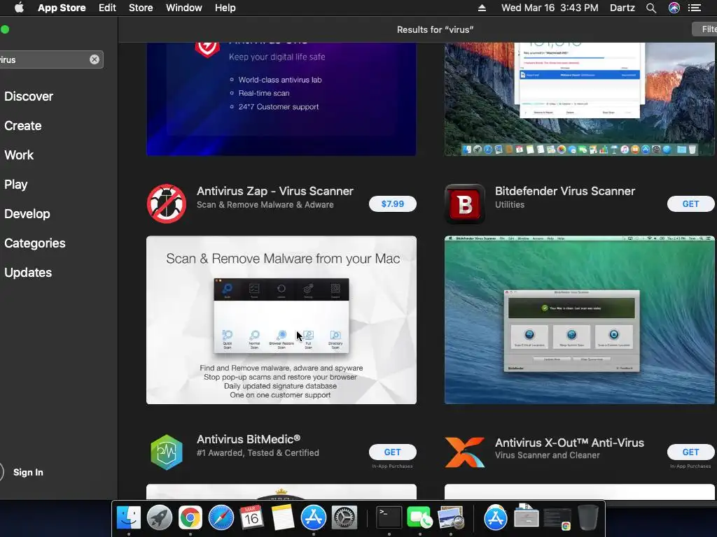The image size is (717, 537).
Task: Open the Trash in the dock
Action: 588,517
